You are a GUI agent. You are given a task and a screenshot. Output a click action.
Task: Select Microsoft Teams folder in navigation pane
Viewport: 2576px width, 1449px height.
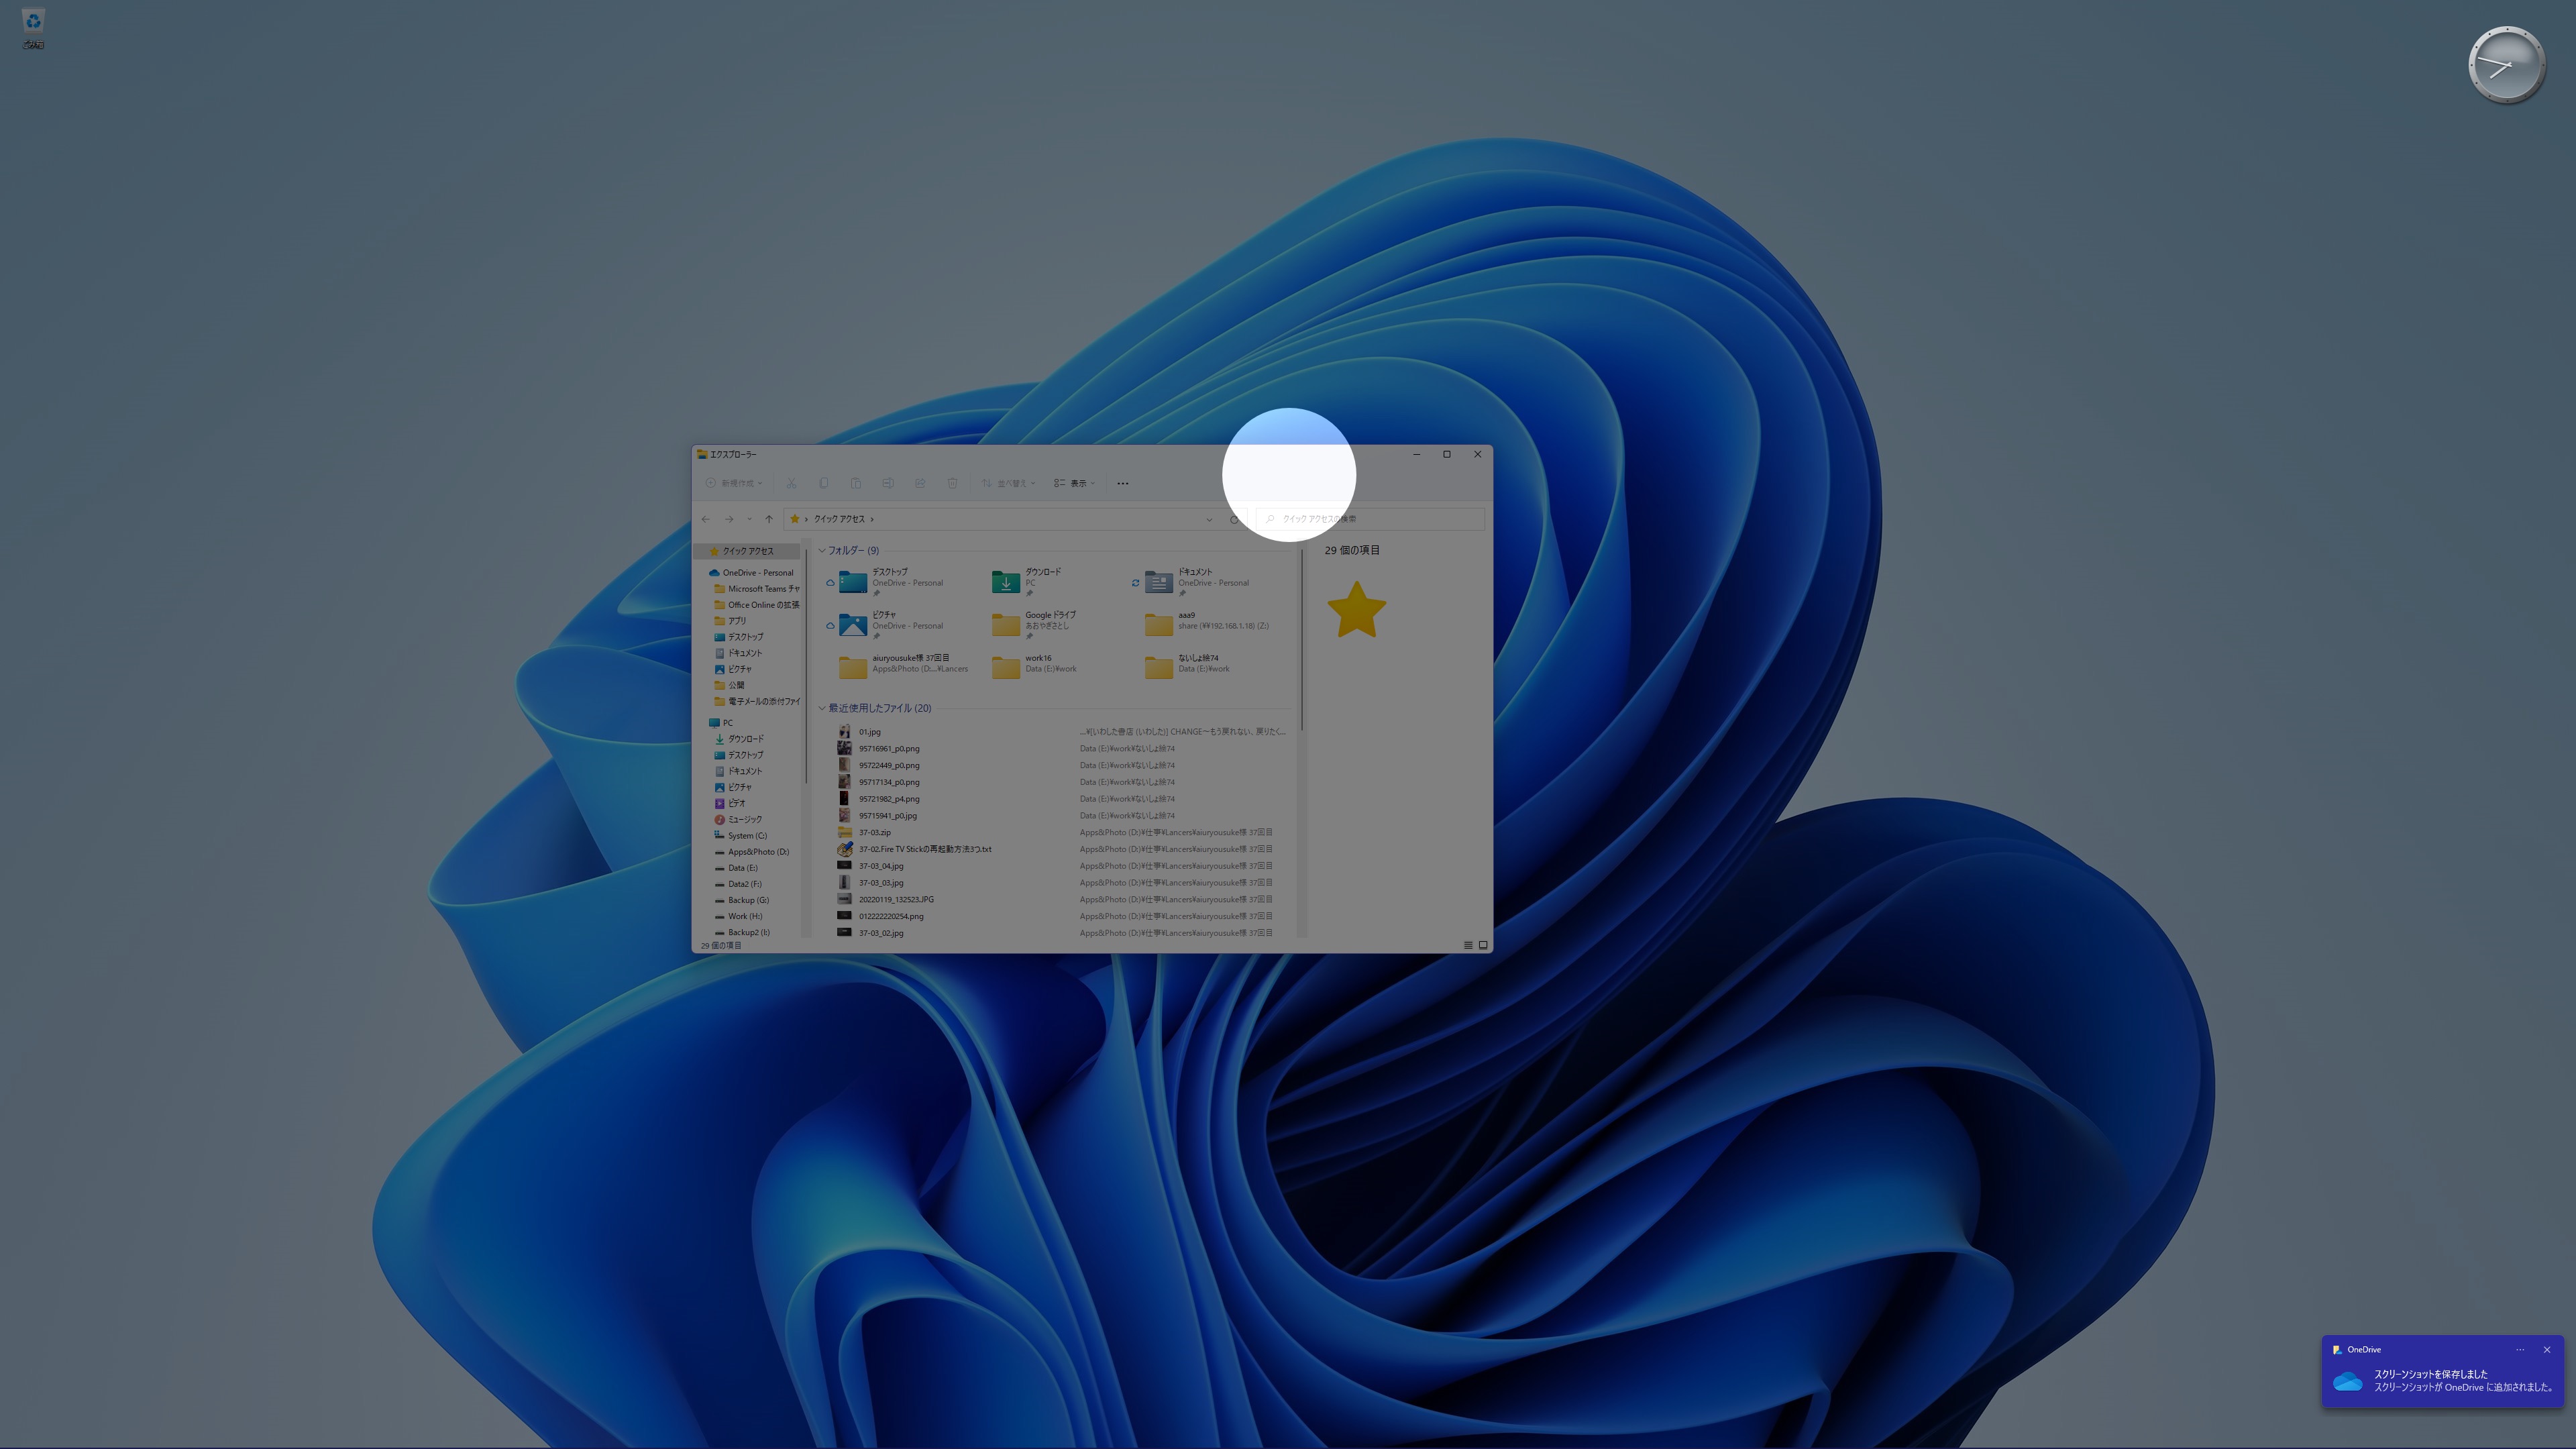pyautogui.click(x=756, y=589)
